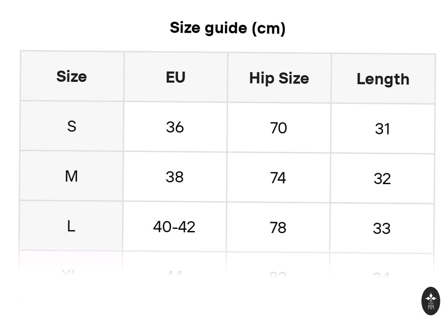
Task: Pick the hip size 74 cell
Action: click(278, 178)
